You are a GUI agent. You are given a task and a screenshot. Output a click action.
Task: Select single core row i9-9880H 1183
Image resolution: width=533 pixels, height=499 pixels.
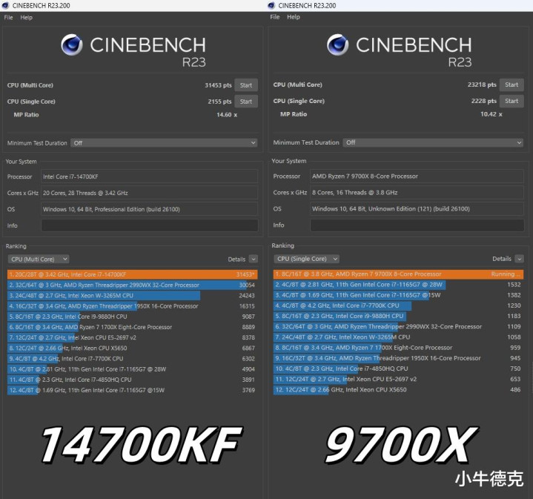click(398, 317)
